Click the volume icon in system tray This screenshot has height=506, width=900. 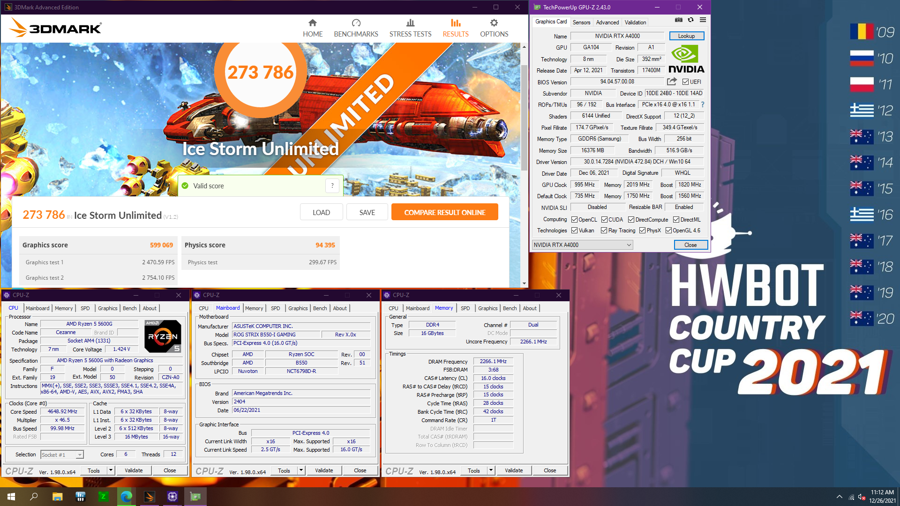(862, 497)
